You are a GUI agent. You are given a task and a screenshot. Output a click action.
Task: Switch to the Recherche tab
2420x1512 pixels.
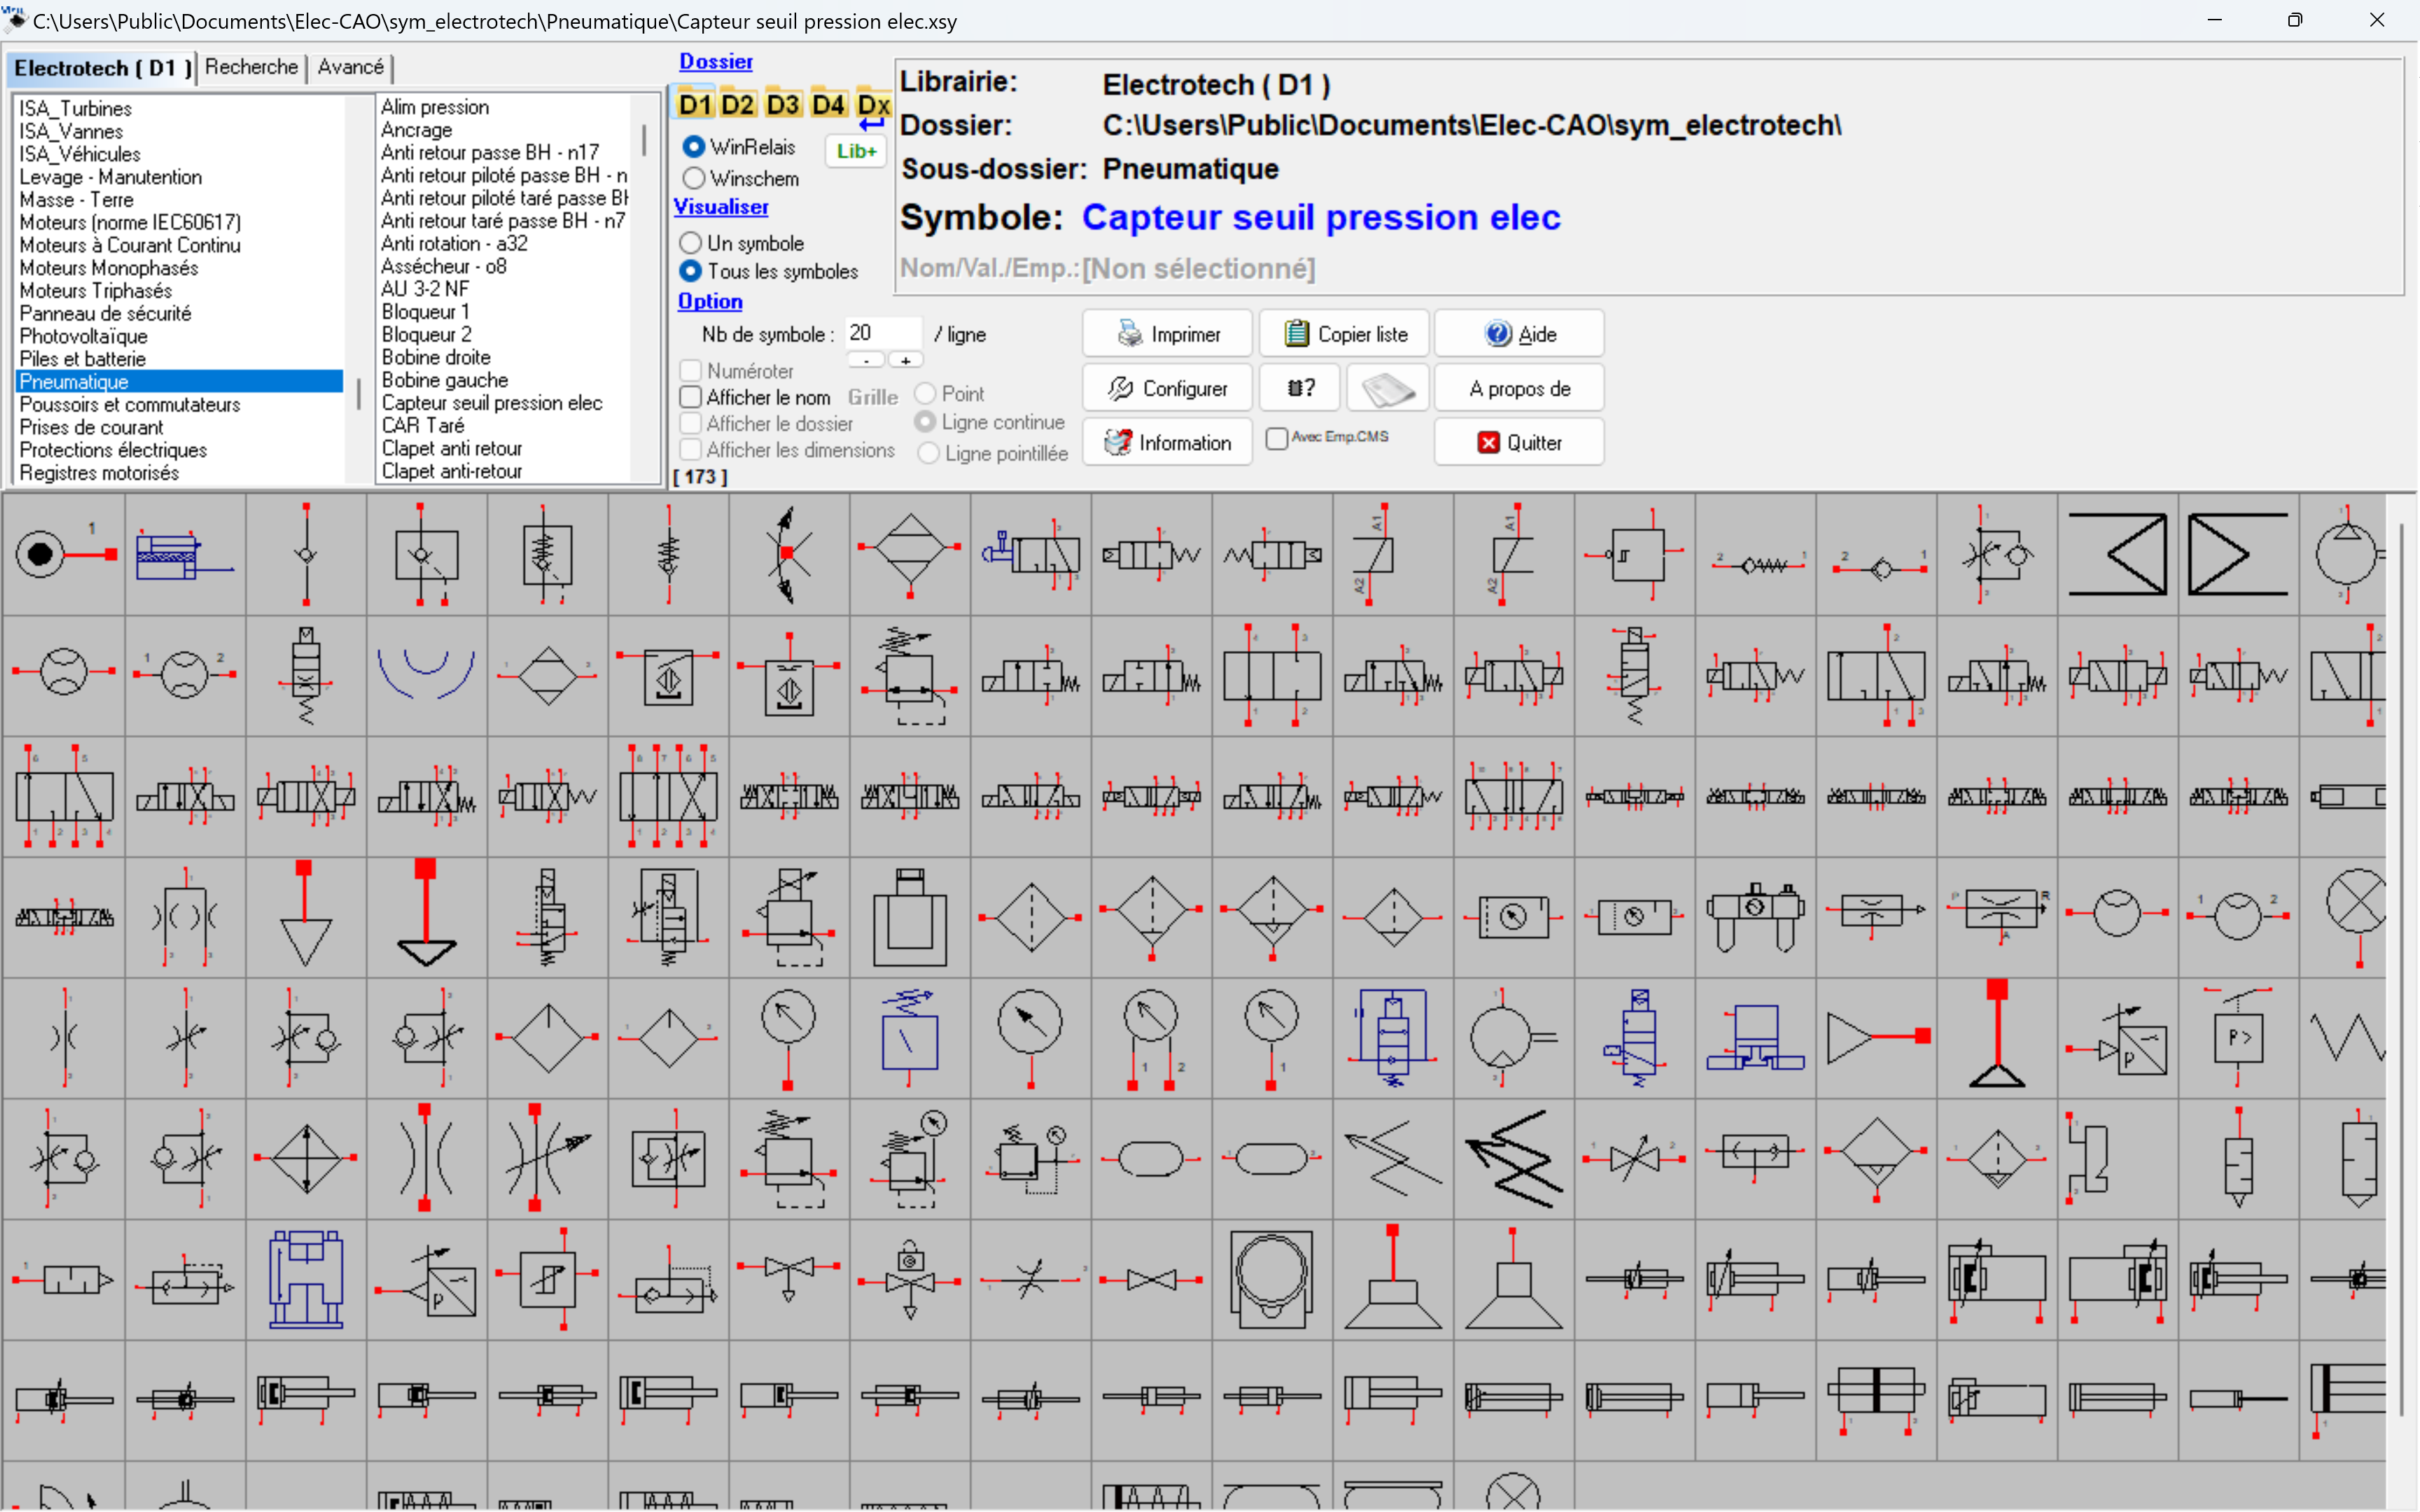click(x=251, y=67)
